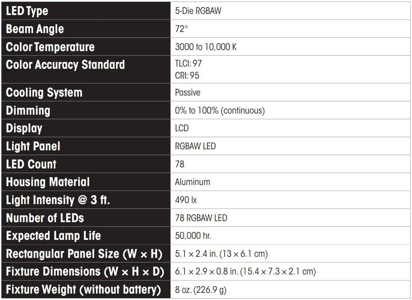412x300 pixels.
Task: Select the 50,000 hr. value
Action: pyautogui.click(x=193, y=236)
